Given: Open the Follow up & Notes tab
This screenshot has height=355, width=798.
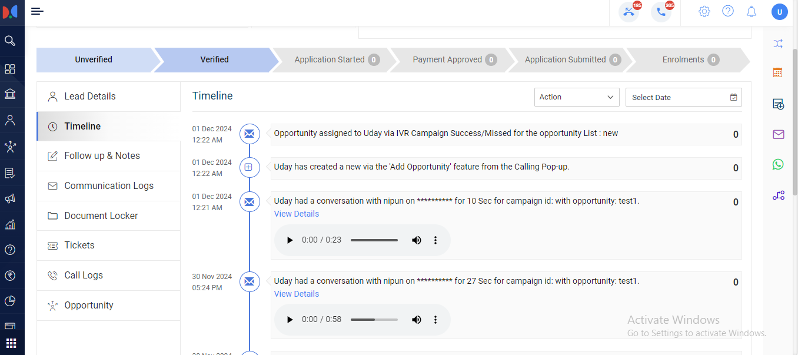Looking at the screenshot, I should pyautogui.click(x=102, y=156).
